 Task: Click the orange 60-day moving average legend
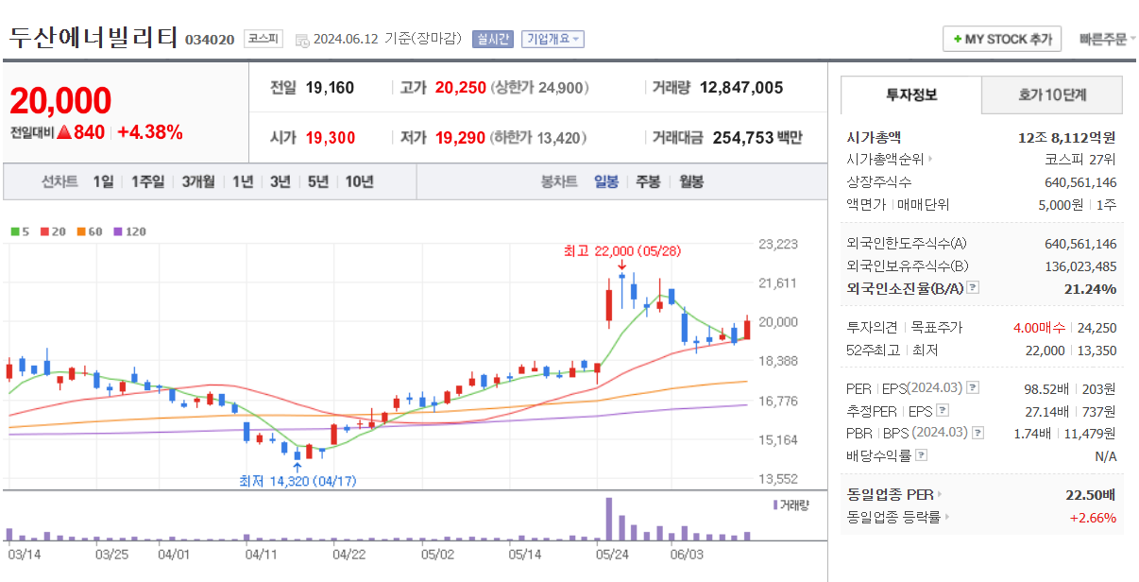coord(89,231)
